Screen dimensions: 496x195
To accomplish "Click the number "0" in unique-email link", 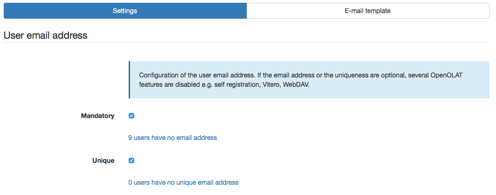I will [130, 182].
